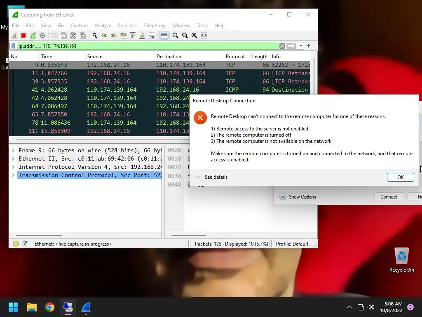The height and width of the screenshot is (317, 422).
Task: Expand the Frame 9 tree node
Action: 13,150
